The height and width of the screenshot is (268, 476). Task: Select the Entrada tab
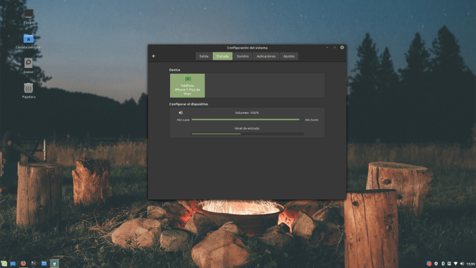click(222, 56)
